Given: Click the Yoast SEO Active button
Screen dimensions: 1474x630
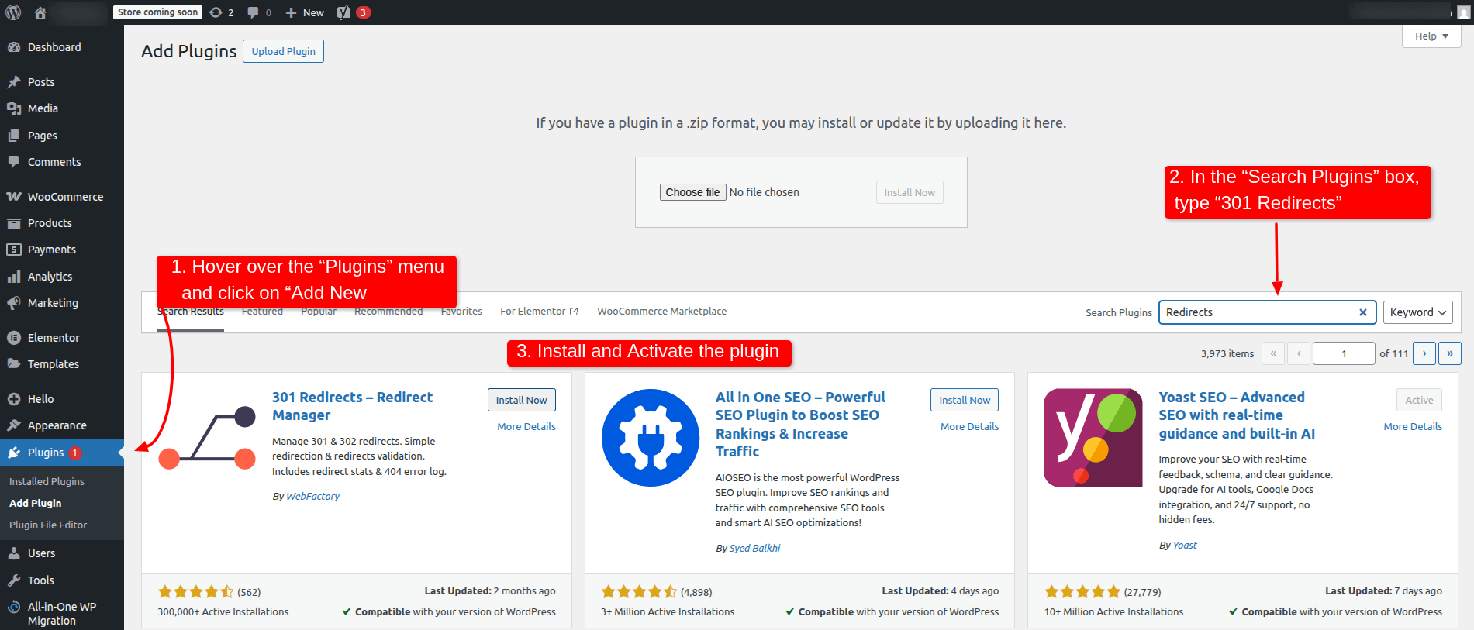Looking at the screenshot, I should pos(1419,400).
